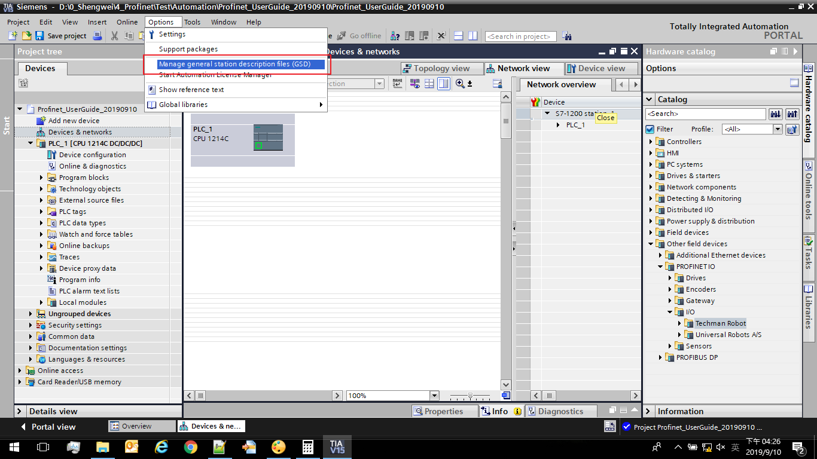Toggle the Filter checkbox in catalog
This screenshot has width=817, height=459.
tap(650, 129)
